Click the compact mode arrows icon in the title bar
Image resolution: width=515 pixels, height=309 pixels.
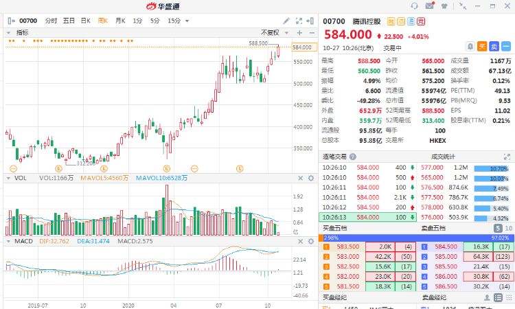pyautogui.click(x=463, y=6)
